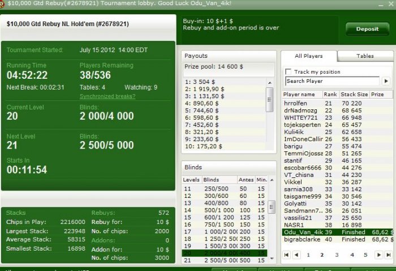
Task: Sort by Rank column header
Action: 331,94
